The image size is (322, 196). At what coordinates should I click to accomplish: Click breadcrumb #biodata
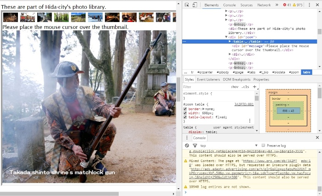click(278, 72)
